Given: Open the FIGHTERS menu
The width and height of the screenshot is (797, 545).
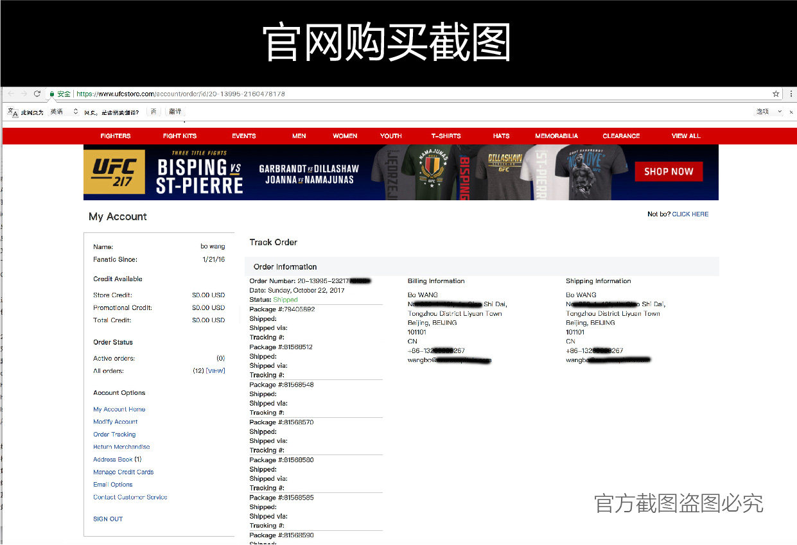Looking at the screenshot, I should (116, 136).
